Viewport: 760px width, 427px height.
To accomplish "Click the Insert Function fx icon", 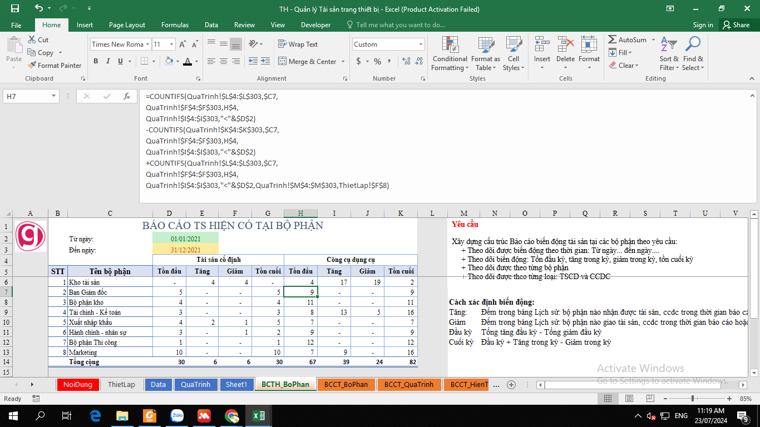I will [x=127, y=96].
